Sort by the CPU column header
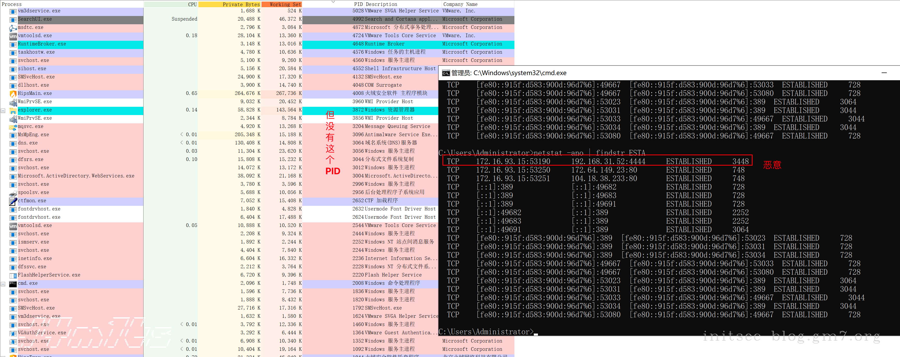Image resolution: width=900 pixels, height=357 pixels. pos(192,4)
